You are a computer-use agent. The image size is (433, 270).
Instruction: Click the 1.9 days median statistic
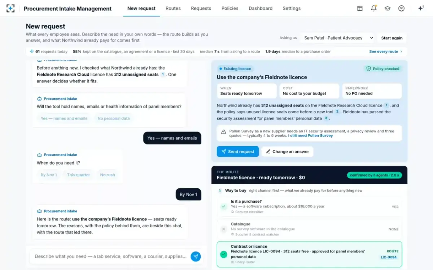pyautogui.click(x=298, y=51)
